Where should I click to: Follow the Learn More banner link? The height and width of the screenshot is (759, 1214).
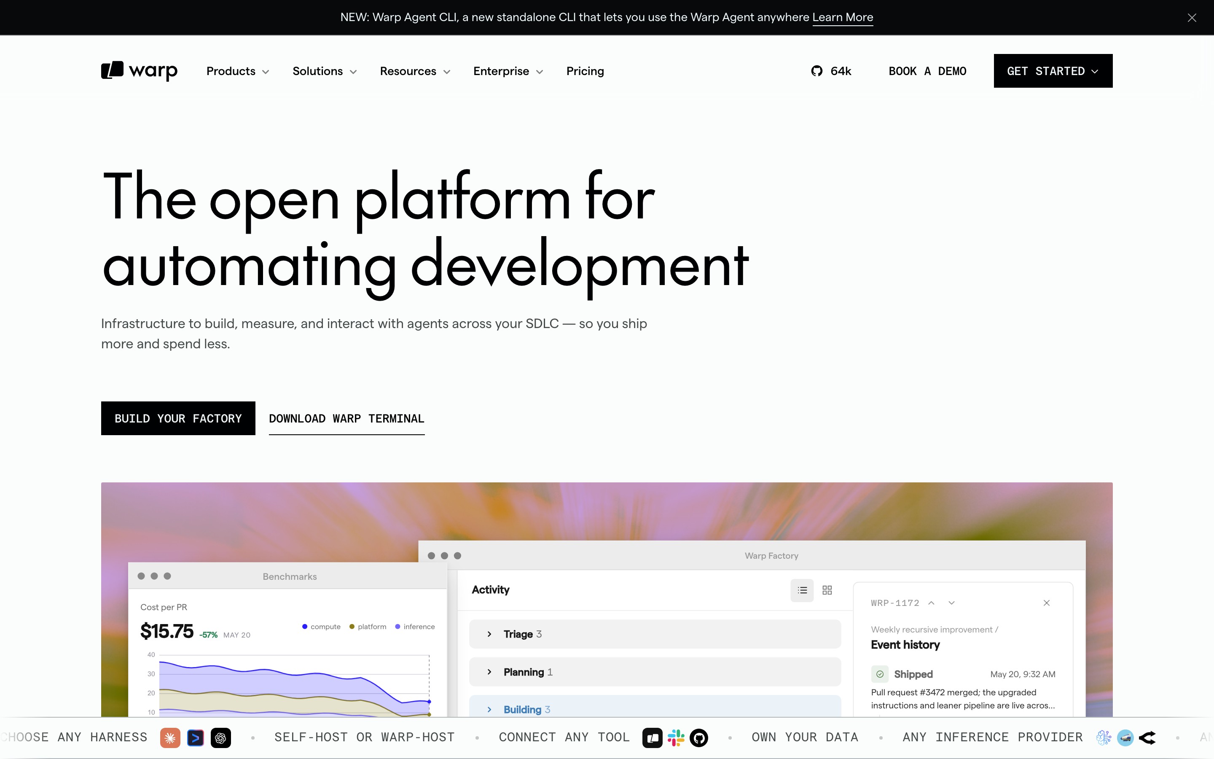843,18
